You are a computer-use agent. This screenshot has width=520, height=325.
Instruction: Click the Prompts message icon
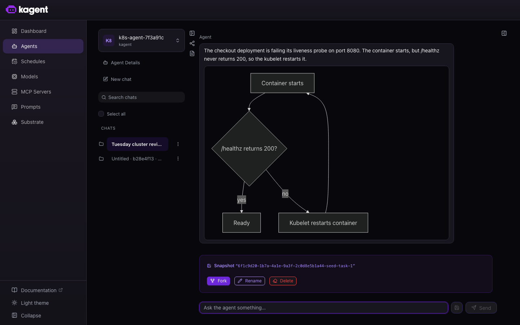[14, 107]
